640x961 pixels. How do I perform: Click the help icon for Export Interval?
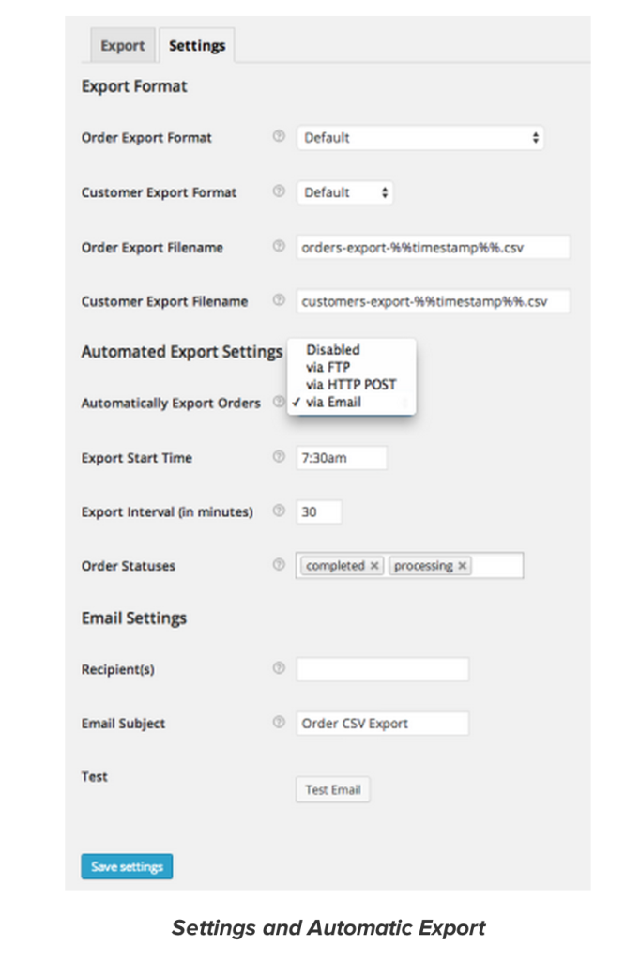(279, 511)
